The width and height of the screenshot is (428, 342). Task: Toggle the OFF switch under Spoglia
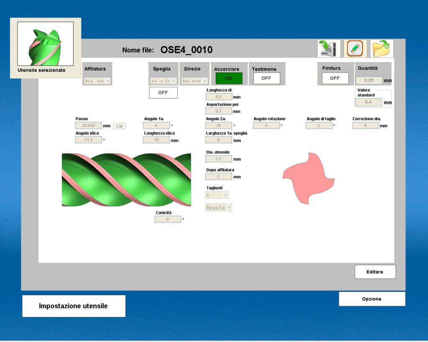(163, 92)
